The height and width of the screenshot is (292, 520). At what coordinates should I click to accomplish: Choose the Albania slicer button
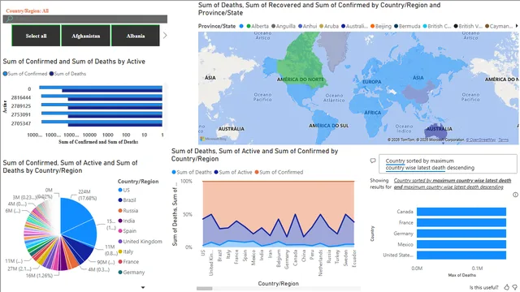pos(136,36)
